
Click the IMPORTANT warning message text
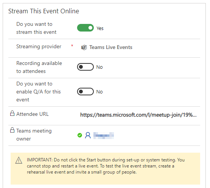[106, 166]
